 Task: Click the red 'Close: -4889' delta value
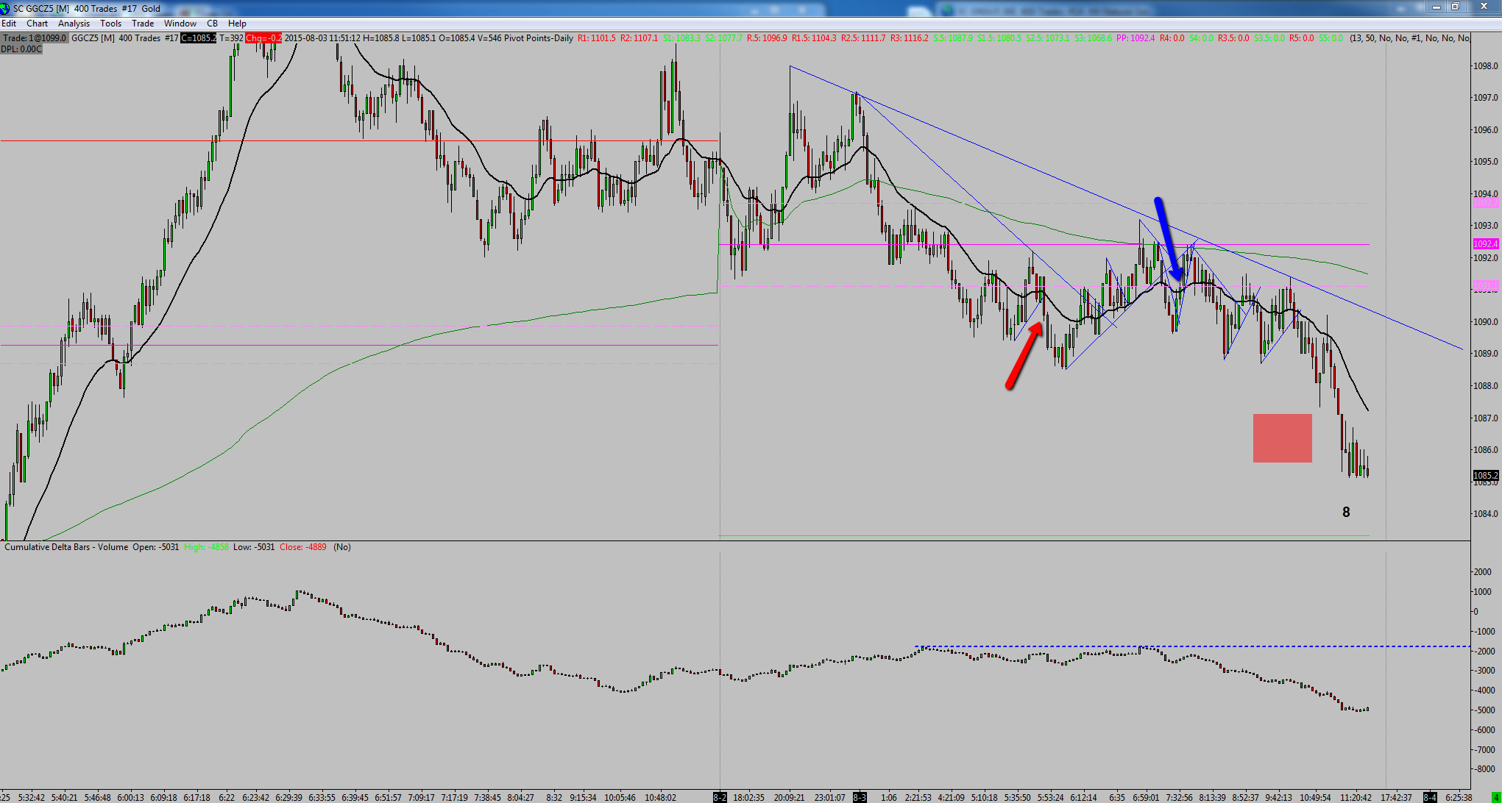[x=303, y=547]
